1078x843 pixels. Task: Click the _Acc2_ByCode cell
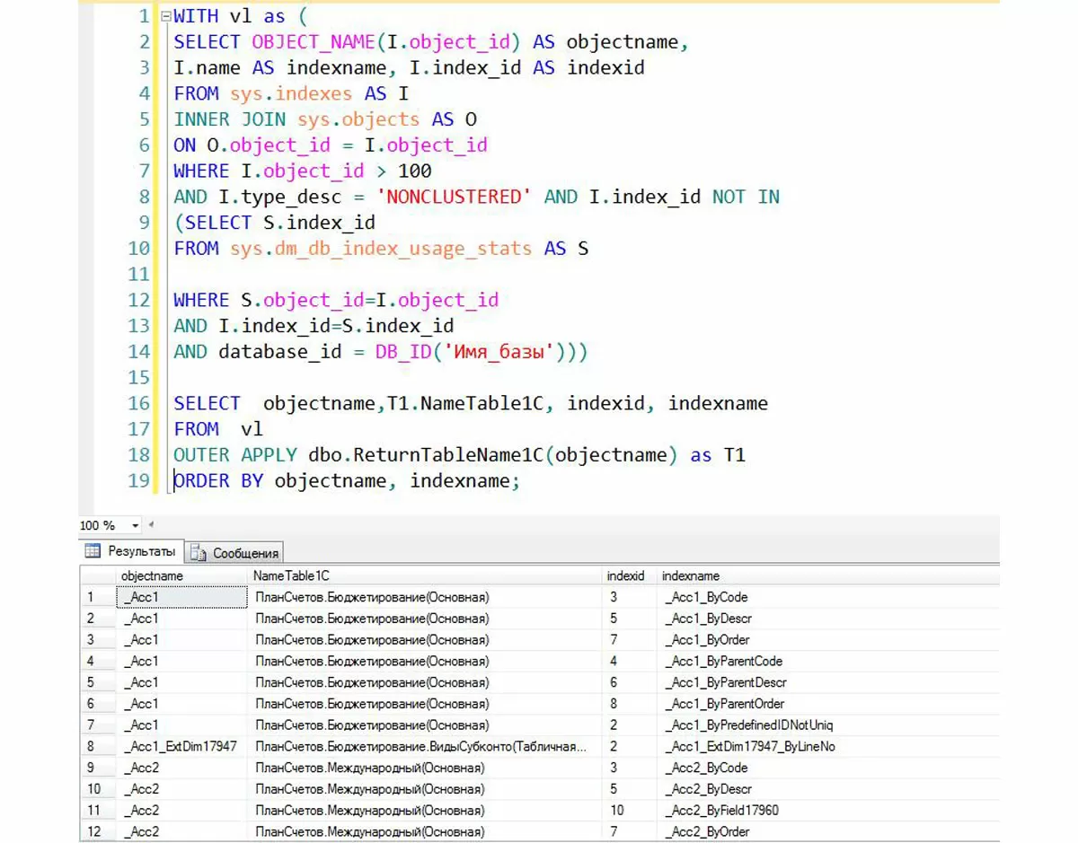click(x=826, y=768)
